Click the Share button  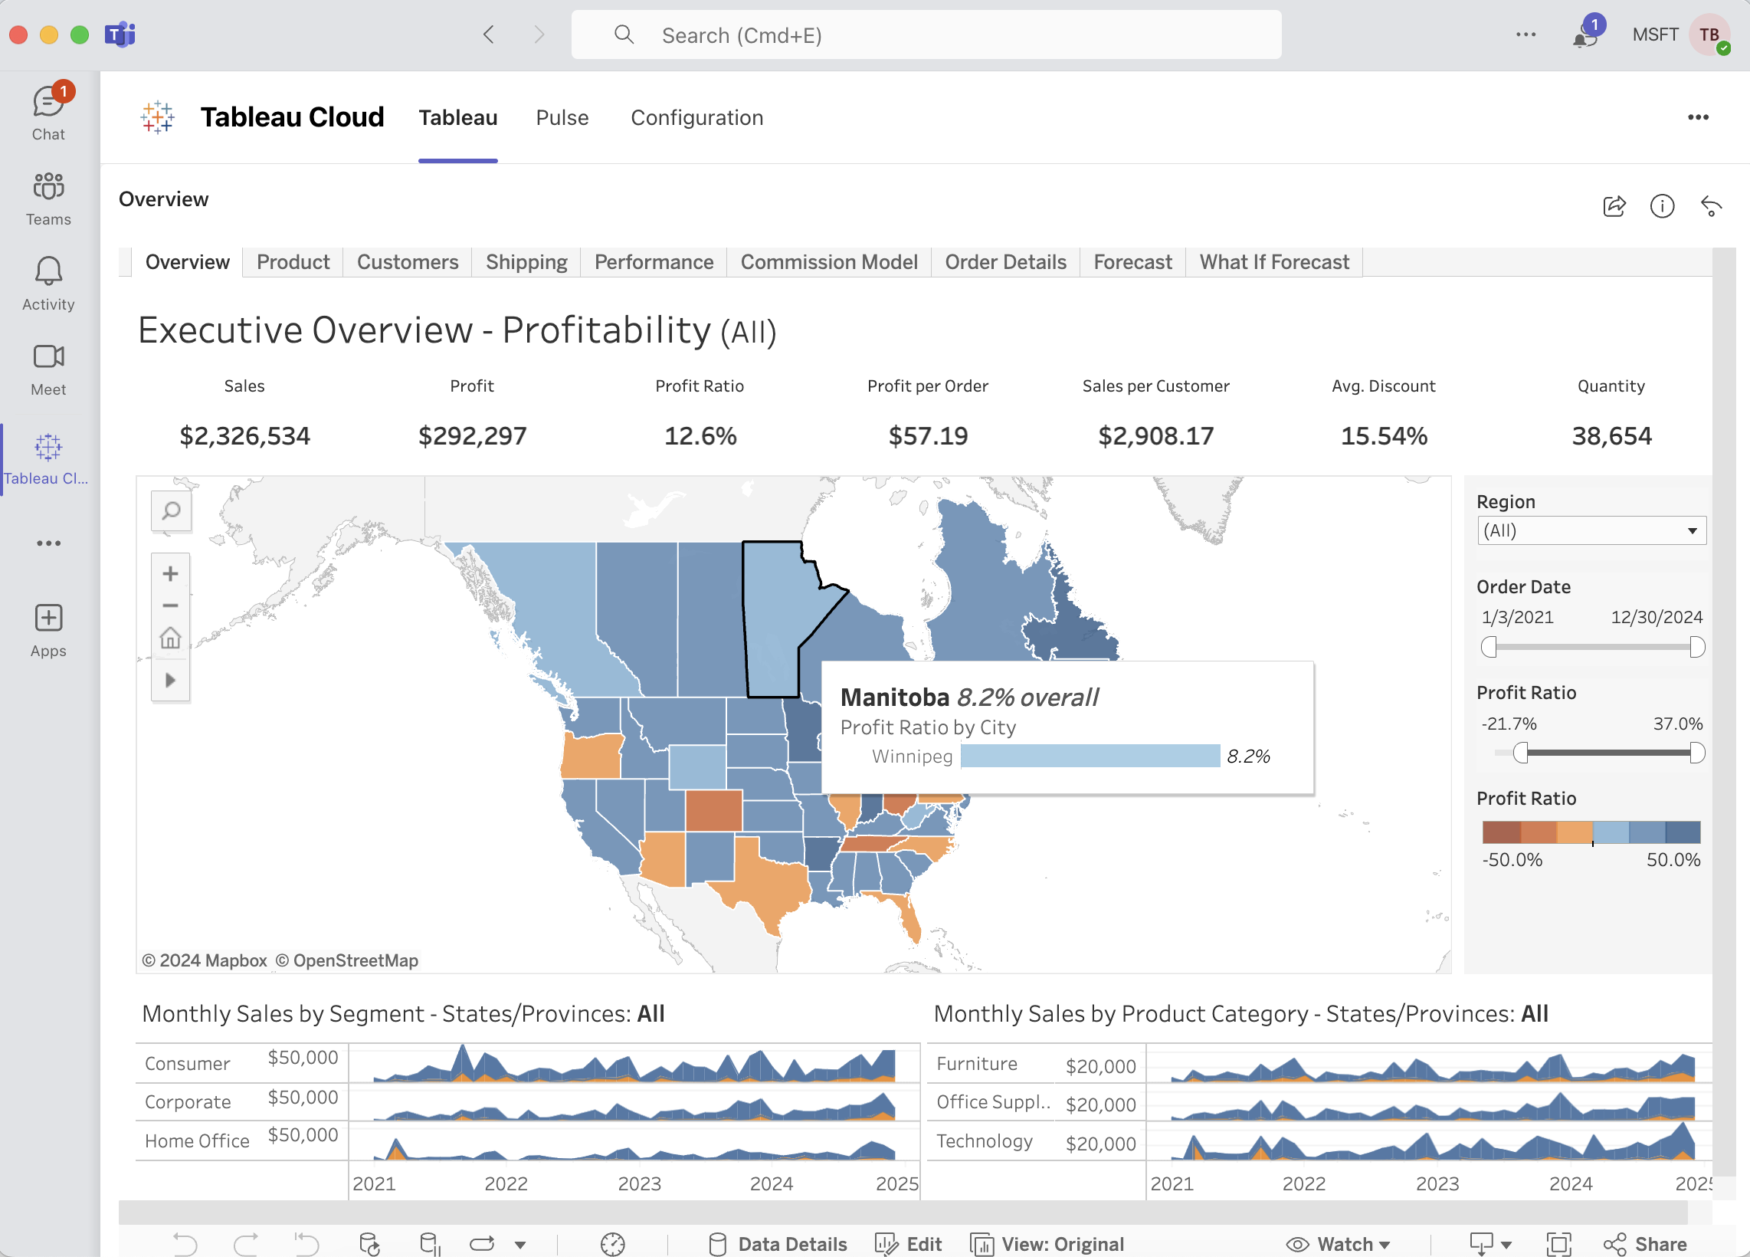point(1645,1244)
